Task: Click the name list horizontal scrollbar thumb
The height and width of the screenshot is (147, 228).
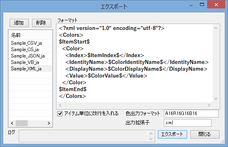Action: point(22,123)
